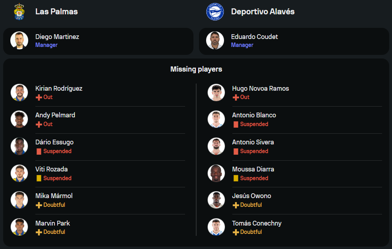Click the Deportivo Alavés club crest
392x249 pixels.
(x=215, y=12)
